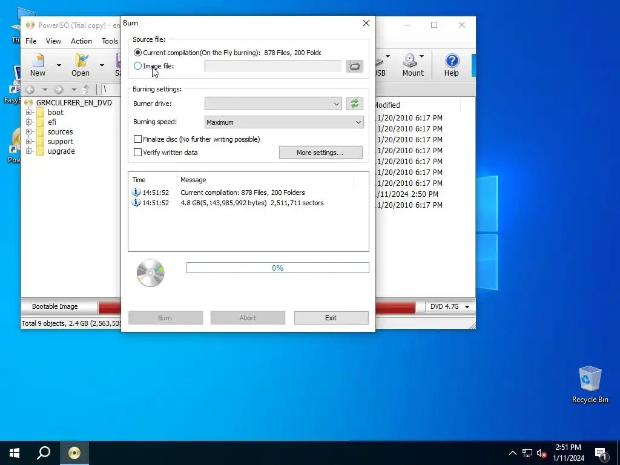This screenshot has height=465, width=620.
Task: Open the New button dropdown arrow
Action: point(59,65)
